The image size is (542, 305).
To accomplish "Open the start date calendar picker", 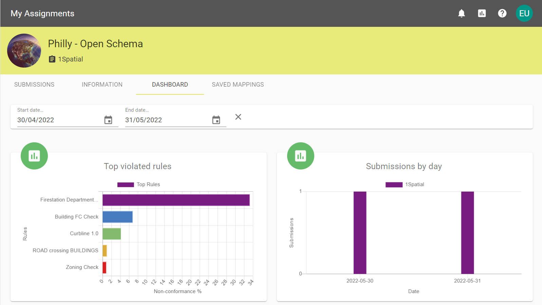I will [x=108, y=120].
